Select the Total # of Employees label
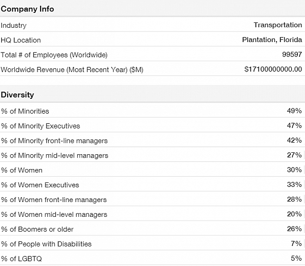The image size is (305, 266). coord(54,55)
